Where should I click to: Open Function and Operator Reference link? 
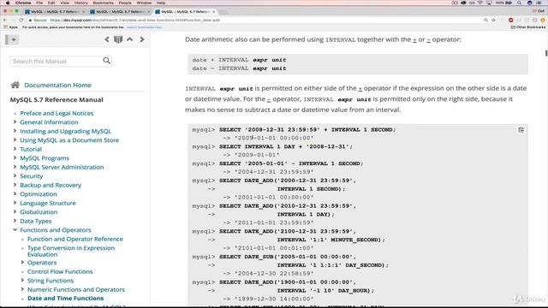[75, 239]
